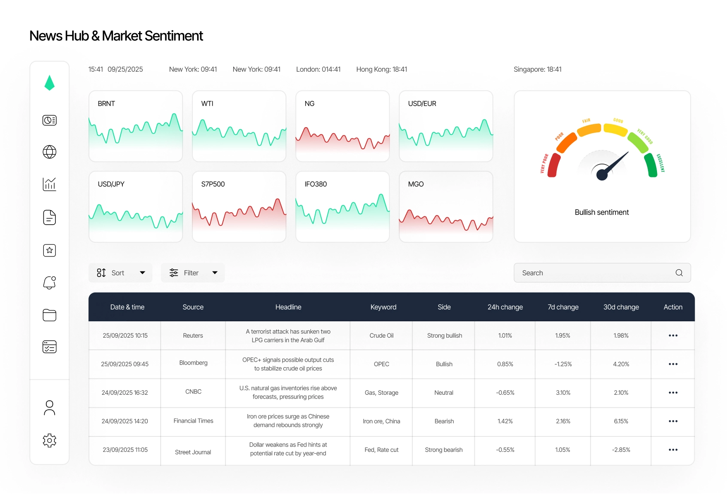Viewport: 727px width, 494px height.
Task: Open the settings gear icon
Action: (x=49, y=440)
